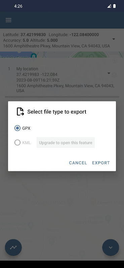
Task: Select the My location list entry
Action: pos(62,80)
